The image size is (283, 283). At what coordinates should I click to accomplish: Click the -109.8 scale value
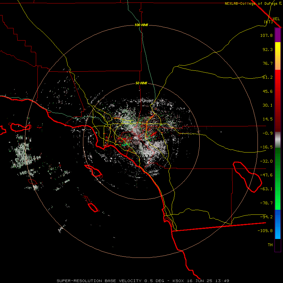coord(265,231)
